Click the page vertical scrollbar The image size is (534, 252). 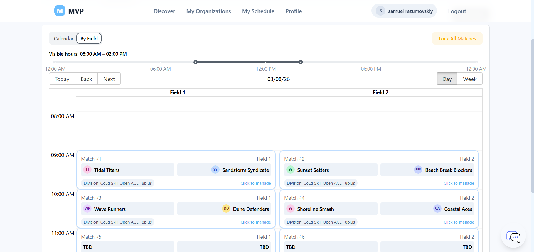[533, 116]
